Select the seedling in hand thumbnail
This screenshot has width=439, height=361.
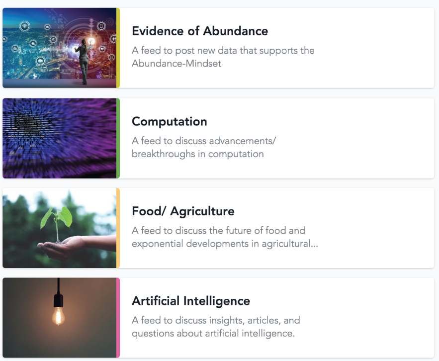[59, 228]
